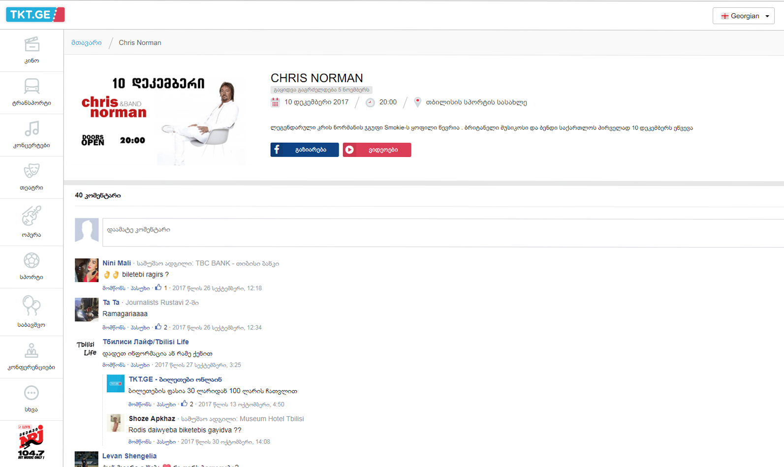784x467 pixels.
Task: Open the Theatre (თეატრი) masks category
Action: (31, 178)
